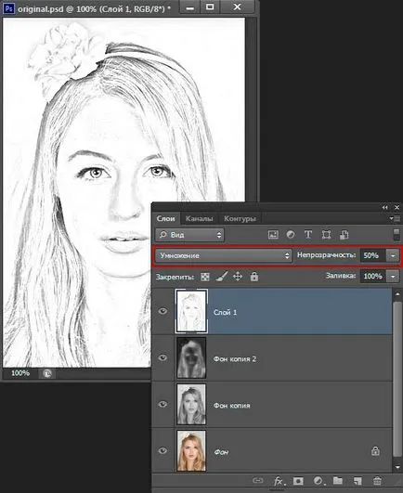Delete layer with the trash icon

point(377,481)
